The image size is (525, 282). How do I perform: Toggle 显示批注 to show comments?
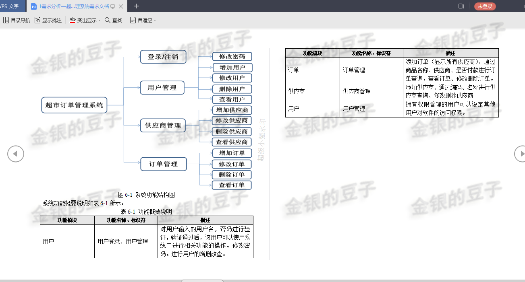(x=48, y=20)
